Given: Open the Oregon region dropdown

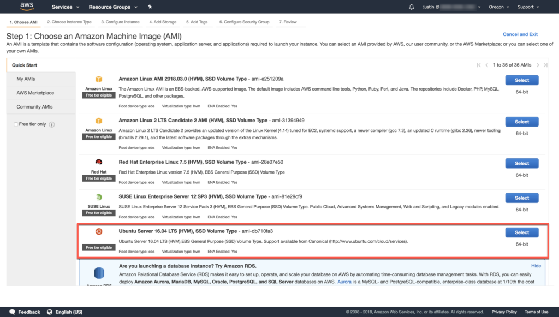Looking at the screenshot, I should tap(499, 7).
